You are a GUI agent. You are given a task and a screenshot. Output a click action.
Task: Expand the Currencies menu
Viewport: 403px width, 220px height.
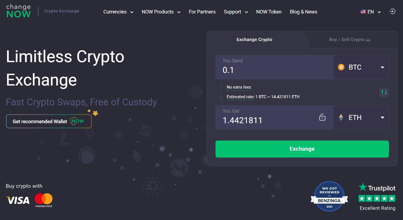[x=118, y=12]
